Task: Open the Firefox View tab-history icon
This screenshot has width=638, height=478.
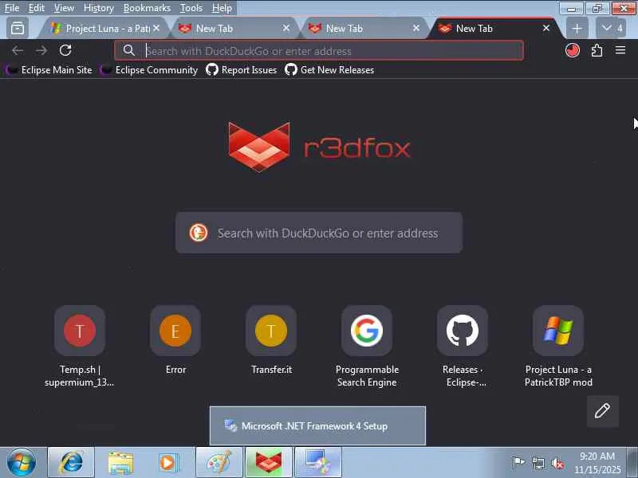Action: tap(18, 28)
